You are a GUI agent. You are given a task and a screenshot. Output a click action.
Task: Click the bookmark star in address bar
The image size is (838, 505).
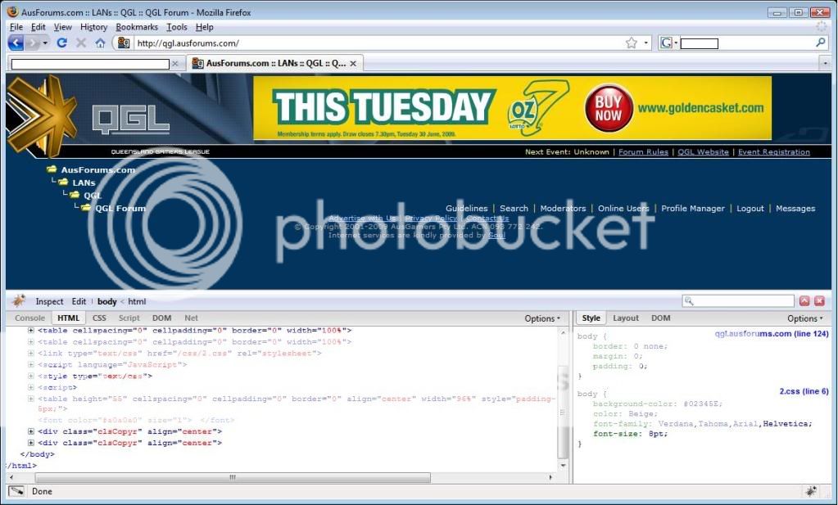(632, 43)
